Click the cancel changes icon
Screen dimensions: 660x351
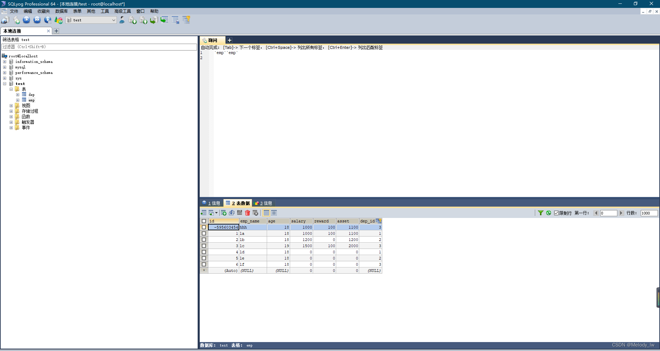point(255,213)
